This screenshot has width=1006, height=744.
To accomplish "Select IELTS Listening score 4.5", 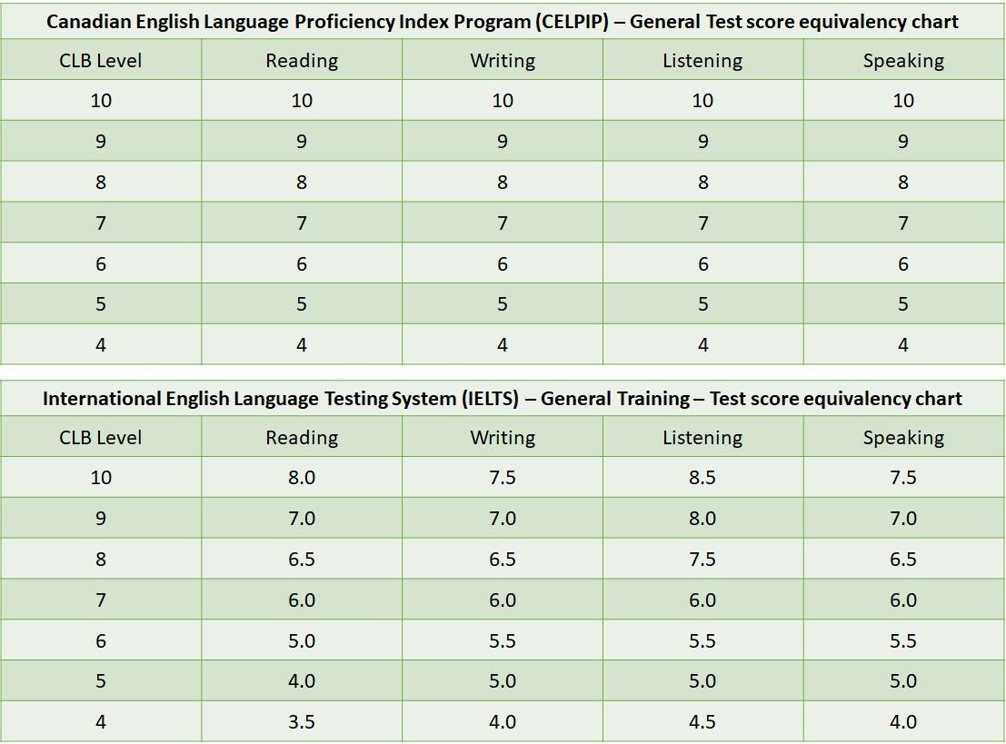I will tap(702, 722).
